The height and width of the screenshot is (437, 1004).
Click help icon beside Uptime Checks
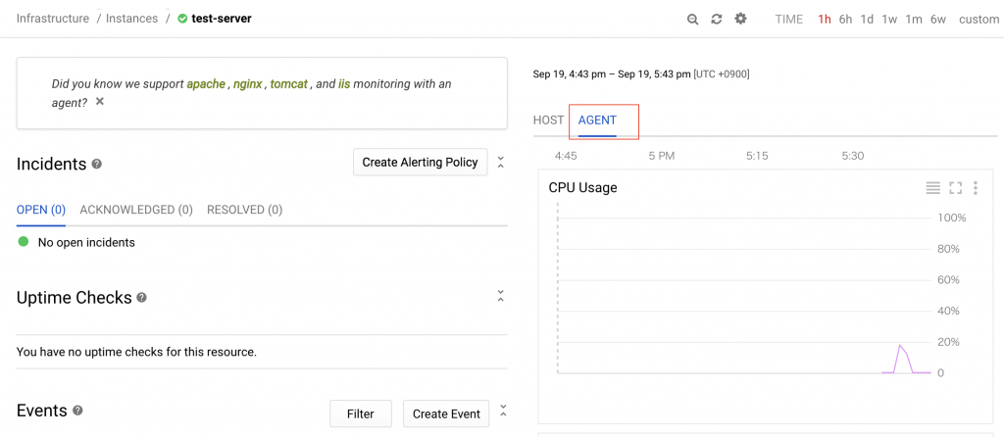click(142, 298)
